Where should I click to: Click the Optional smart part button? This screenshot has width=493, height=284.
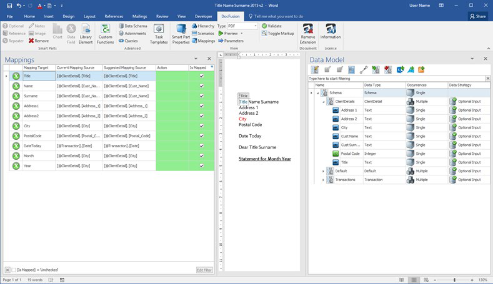13,26
